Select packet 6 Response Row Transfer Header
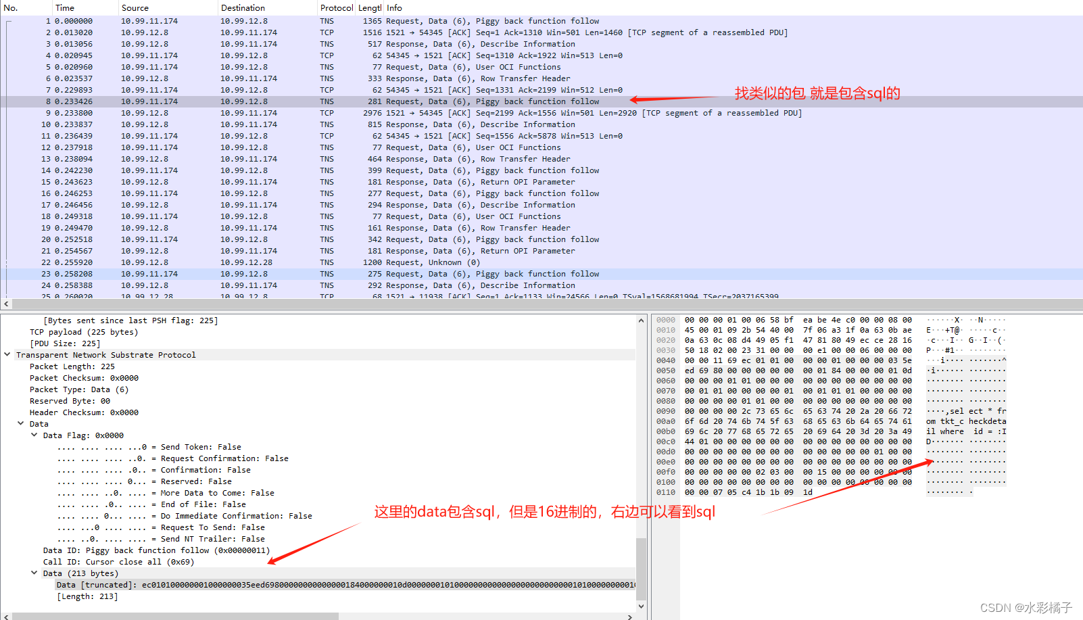This screenshot has height=620, width=1083. (541, 78)
